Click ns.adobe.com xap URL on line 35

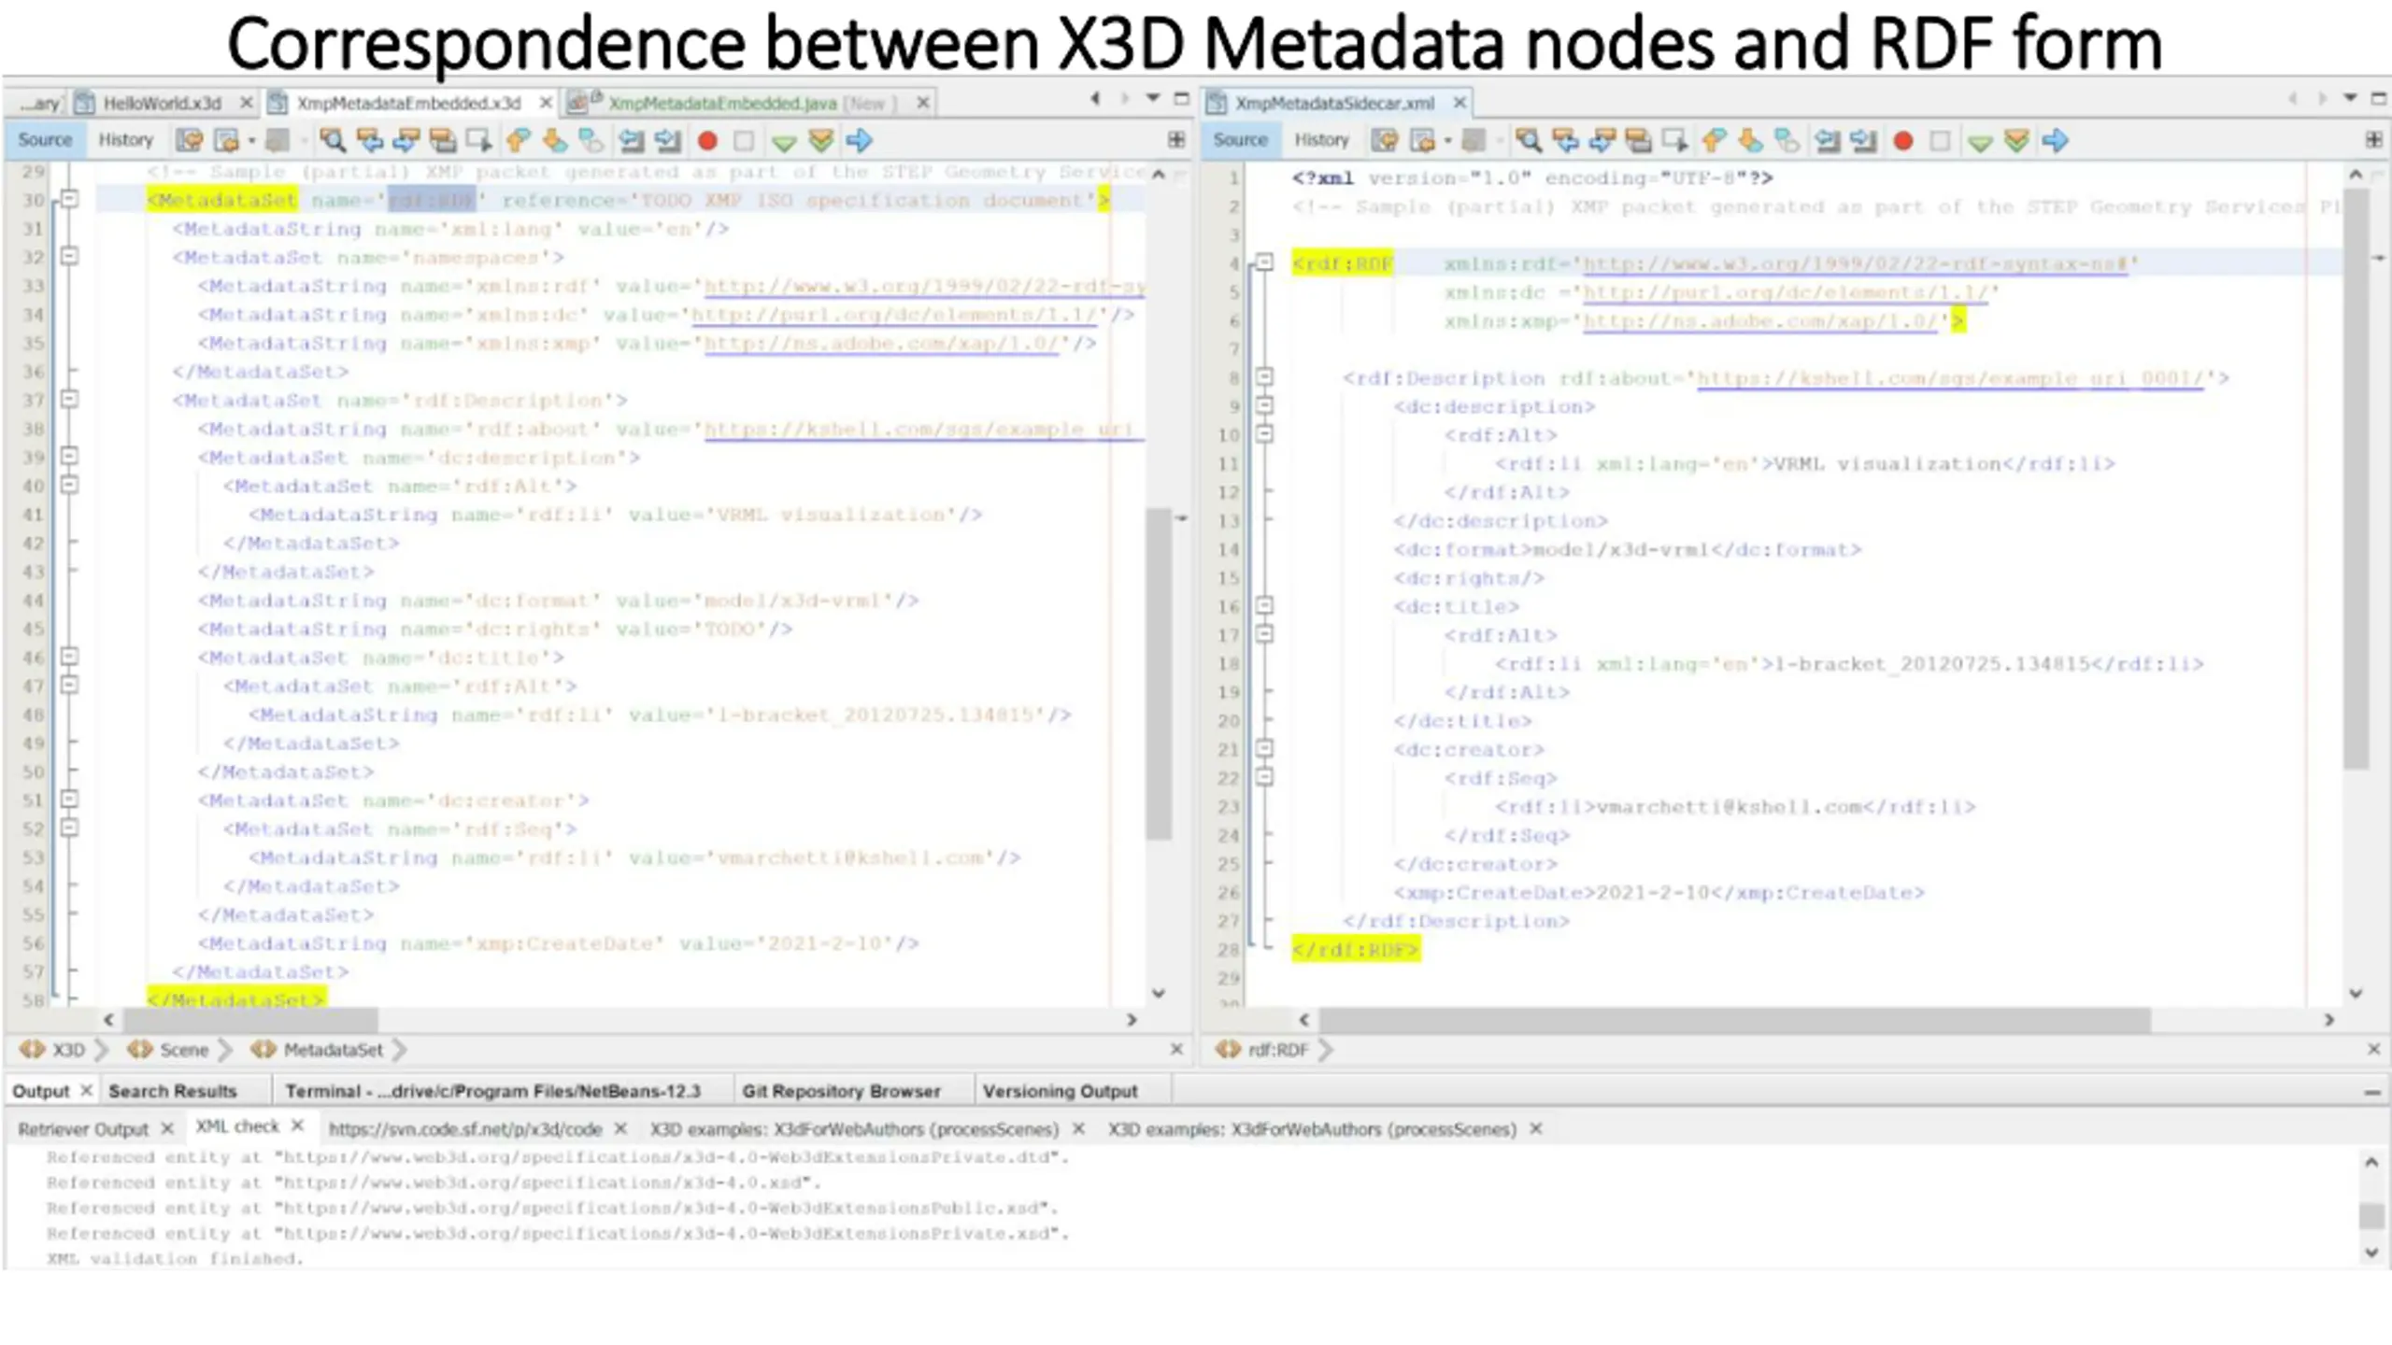(881, 344)
